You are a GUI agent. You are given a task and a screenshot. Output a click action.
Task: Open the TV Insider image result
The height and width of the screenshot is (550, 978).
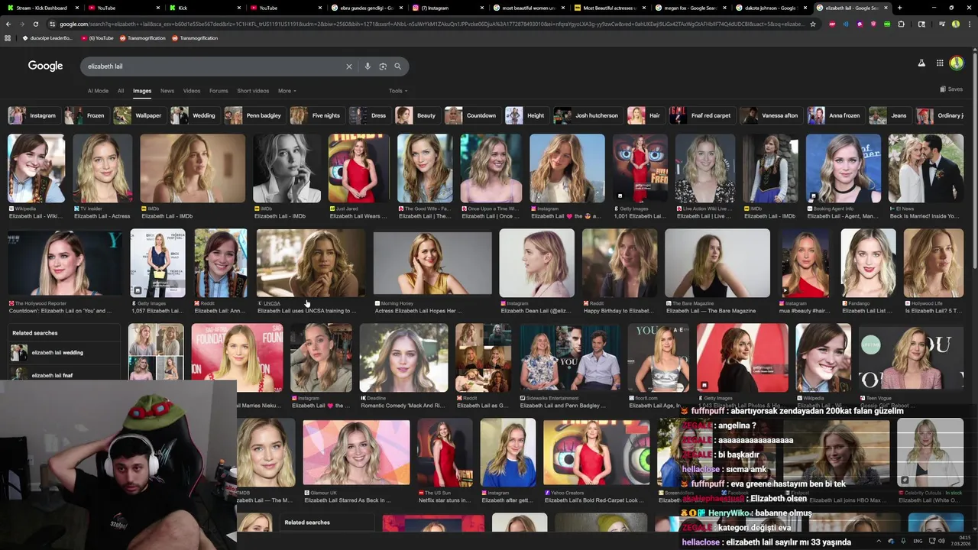[x=102, y=168]
